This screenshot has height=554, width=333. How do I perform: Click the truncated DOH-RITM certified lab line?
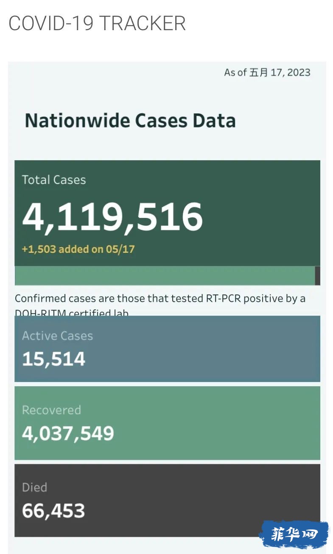[72, 313]
